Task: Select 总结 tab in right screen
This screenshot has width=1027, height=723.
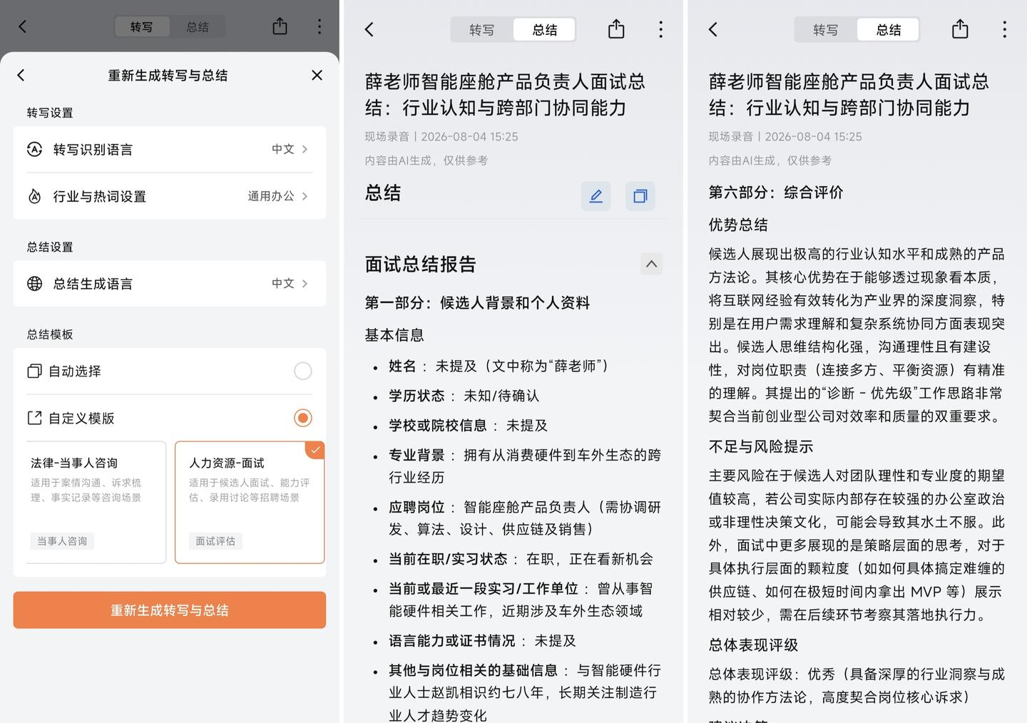Action: pos(888,30)
